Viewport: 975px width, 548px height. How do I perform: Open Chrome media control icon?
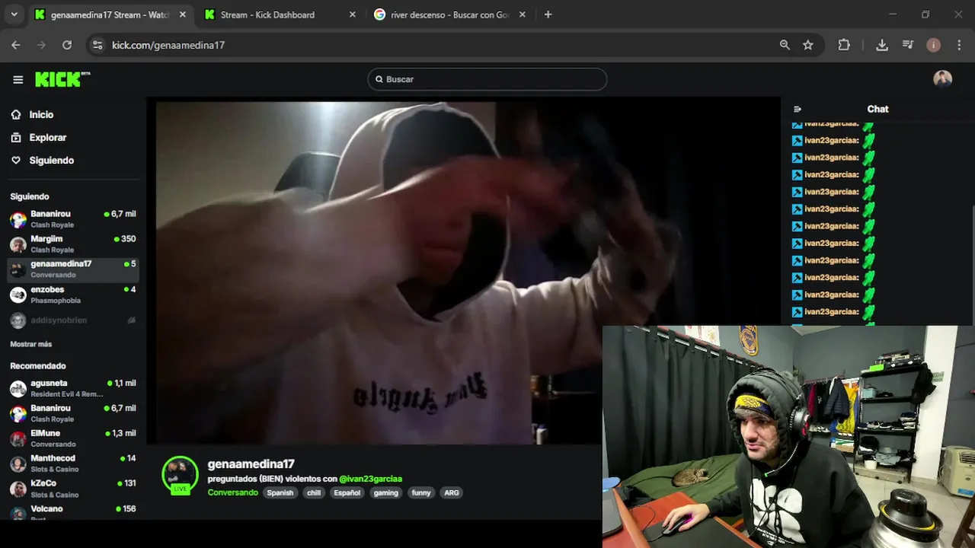(x=908, y=45)
